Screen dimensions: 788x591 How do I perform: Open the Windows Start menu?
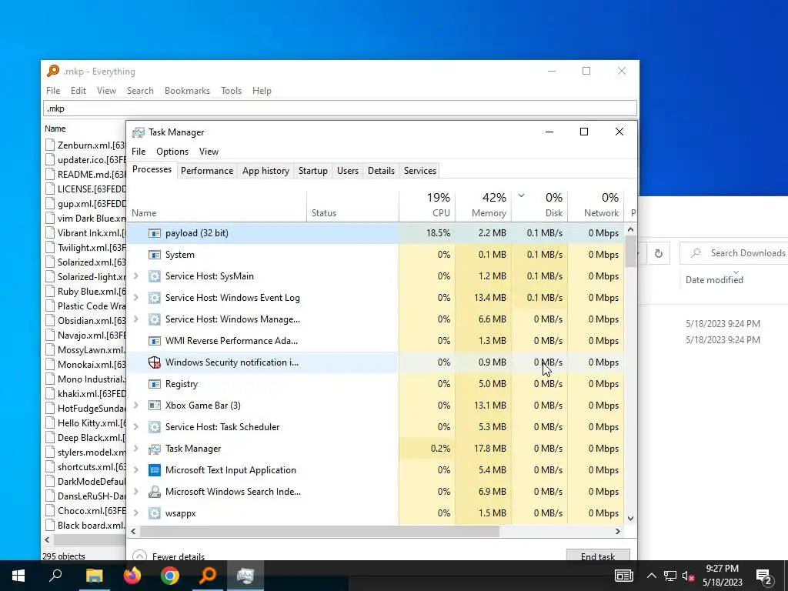coord(18,576)
